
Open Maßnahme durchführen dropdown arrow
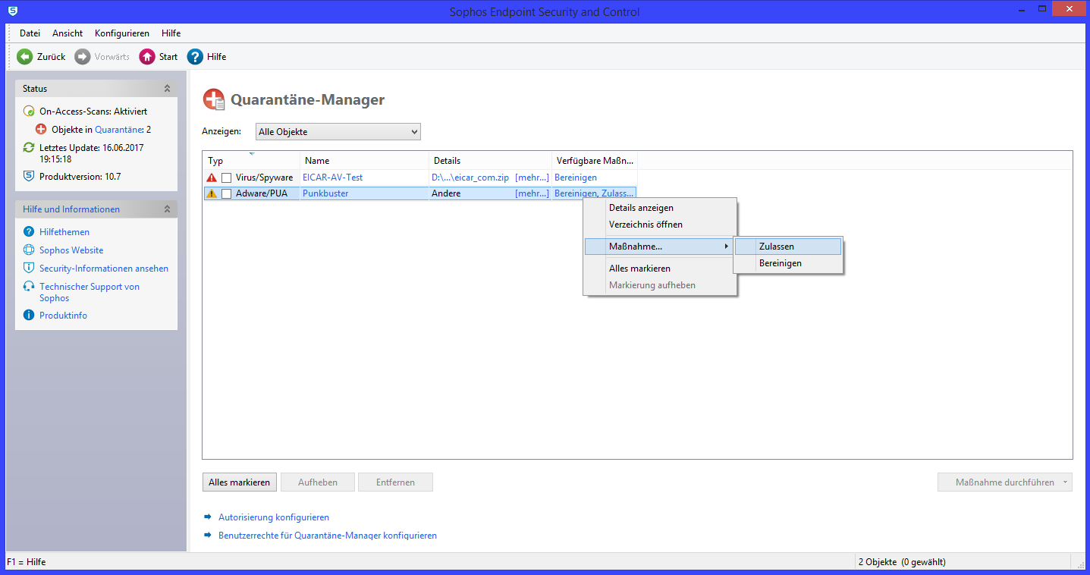[1066, 482]
